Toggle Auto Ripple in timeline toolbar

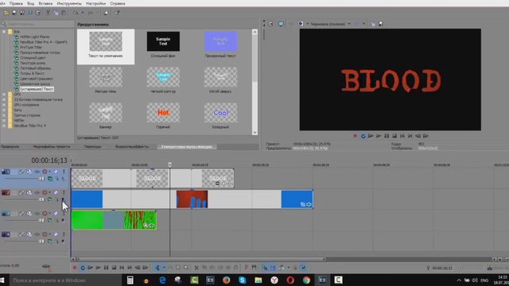pos(282,268)
